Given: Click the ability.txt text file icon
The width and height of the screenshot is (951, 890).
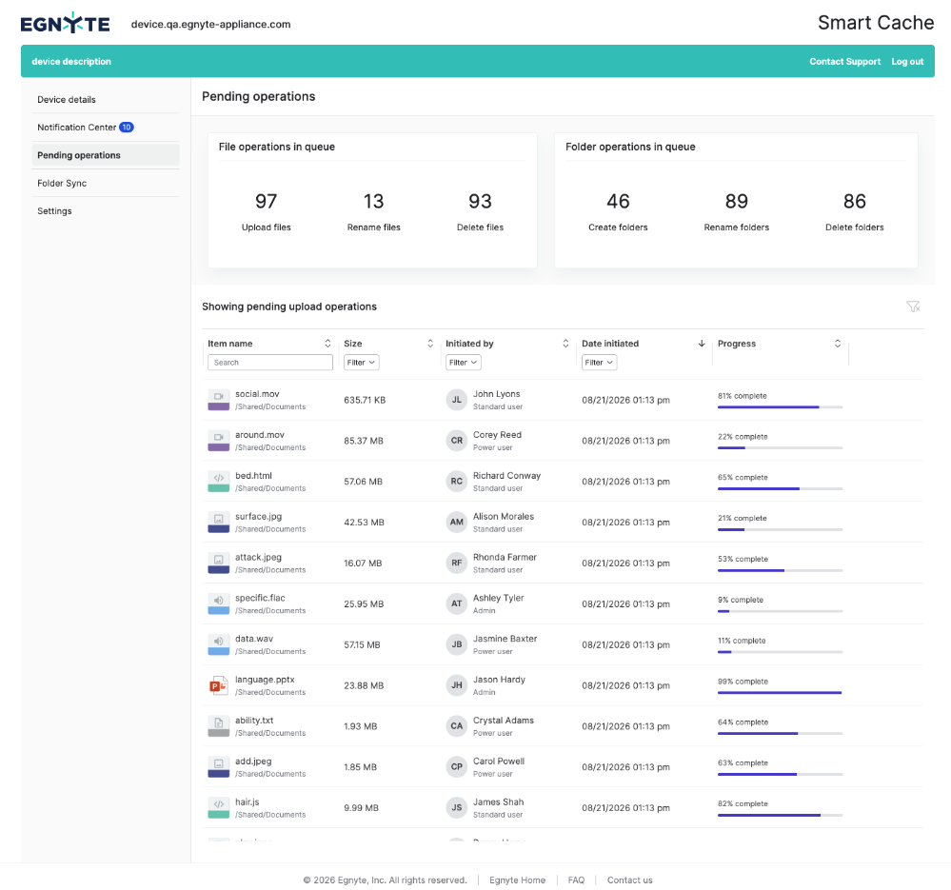Looking at the screenshot, I should click(x=218, y=725).
